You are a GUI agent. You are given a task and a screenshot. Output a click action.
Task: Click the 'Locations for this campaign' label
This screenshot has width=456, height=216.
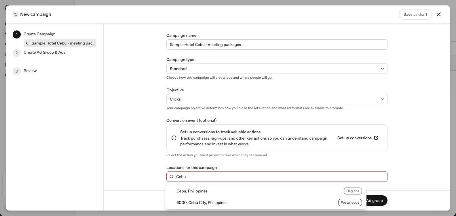(x=191, y=167)
